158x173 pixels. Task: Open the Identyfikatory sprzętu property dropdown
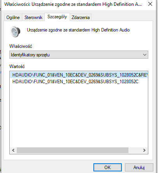coord(79,55)
